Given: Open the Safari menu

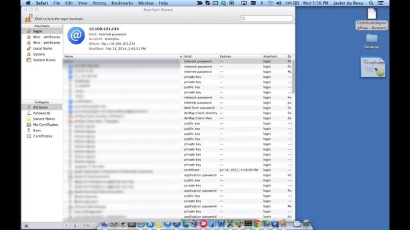Looking at the screenshot, I should point(42,3).
